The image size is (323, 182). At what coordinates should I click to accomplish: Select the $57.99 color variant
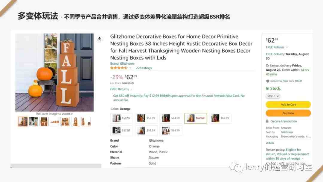coord(146,118)
